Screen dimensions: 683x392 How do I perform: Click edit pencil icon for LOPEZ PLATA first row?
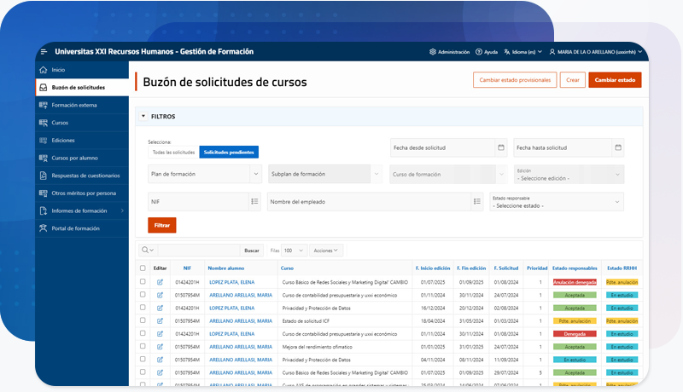click(160, 281)
